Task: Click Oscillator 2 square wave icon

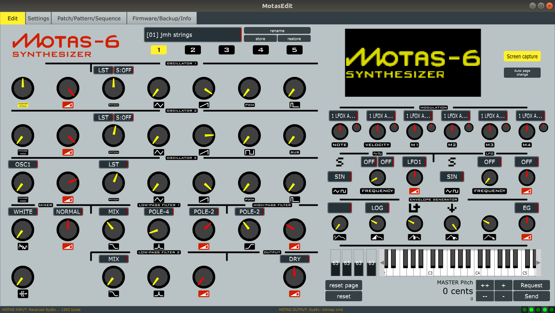Action: [249, 152]
